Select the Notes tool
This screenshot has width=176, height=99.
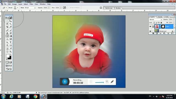click(7, 49)
